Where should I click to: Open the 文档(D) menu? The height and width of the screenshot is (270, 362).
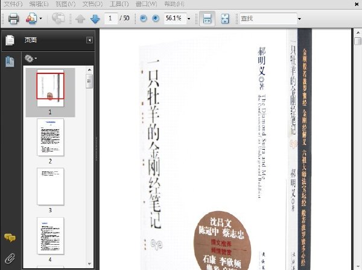point(92,4)
